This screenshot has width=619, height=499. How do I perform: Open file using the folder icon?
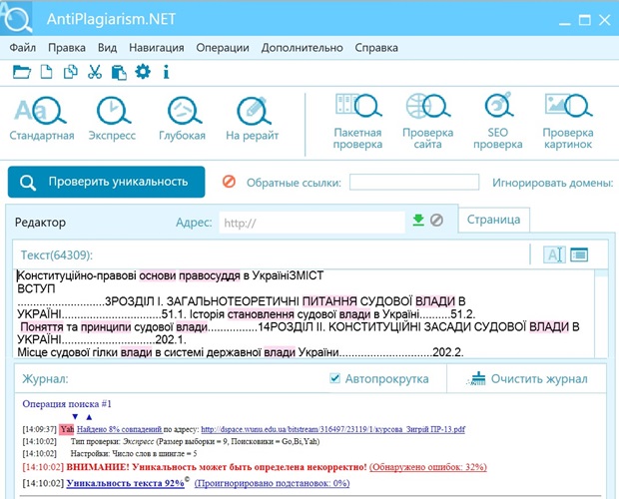coord(21,72)
